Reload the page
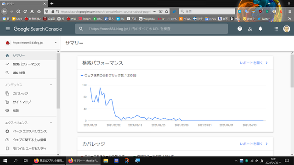The image size is (294, 165). point(25,11)
